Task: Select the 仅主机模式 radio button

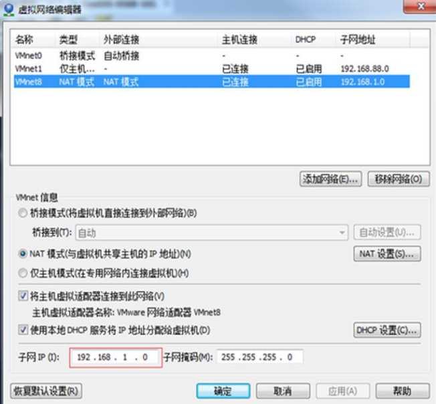Action: pos(23,273)
